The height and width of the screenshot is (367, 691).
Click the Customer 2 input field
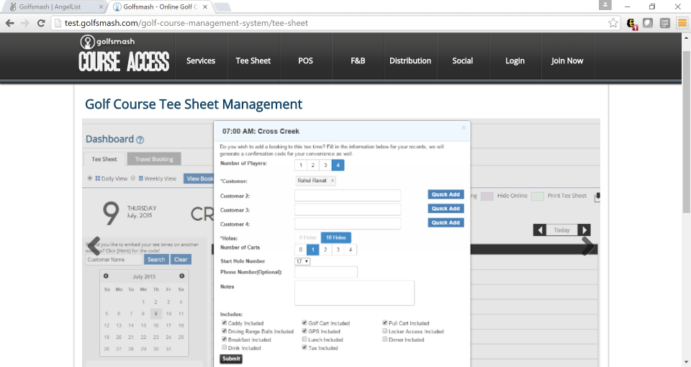pyautogui.click(x=348, y=195)
